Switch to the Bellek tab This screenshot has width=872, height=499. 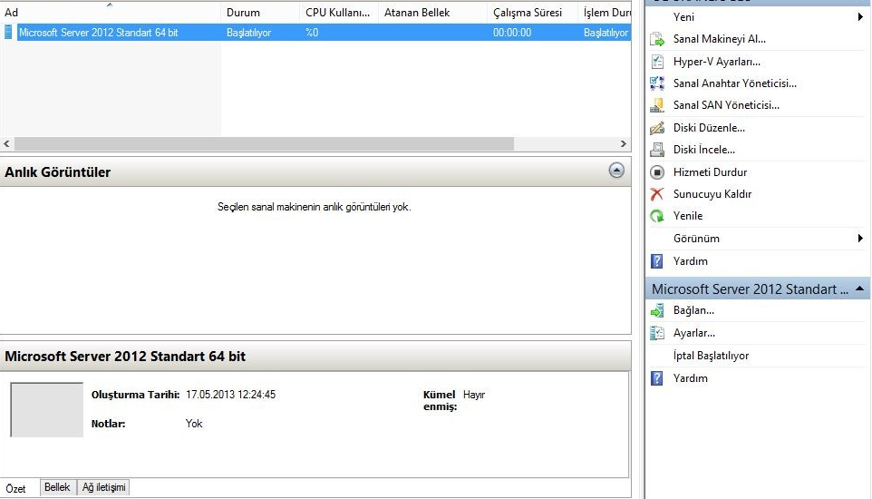(x=57, y=487)
